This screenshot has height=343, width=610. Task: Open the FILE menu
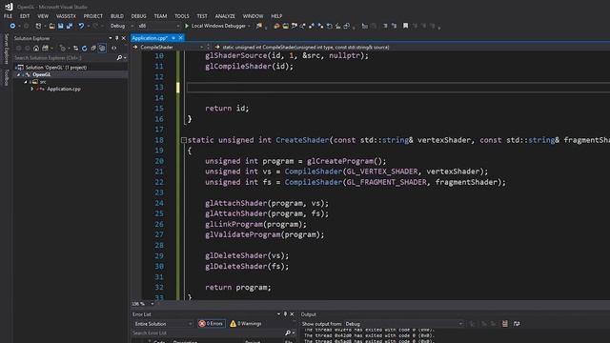9,16
